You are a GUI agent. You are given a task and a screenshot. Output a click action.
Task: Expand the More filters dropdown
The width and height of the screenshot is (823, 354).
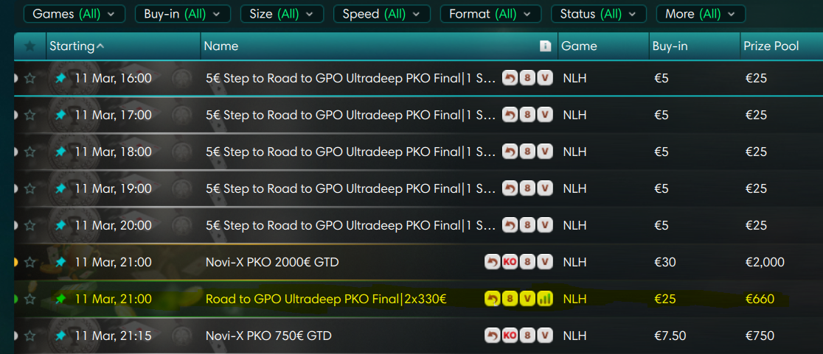pyautogui.click(x=700, y=14)
